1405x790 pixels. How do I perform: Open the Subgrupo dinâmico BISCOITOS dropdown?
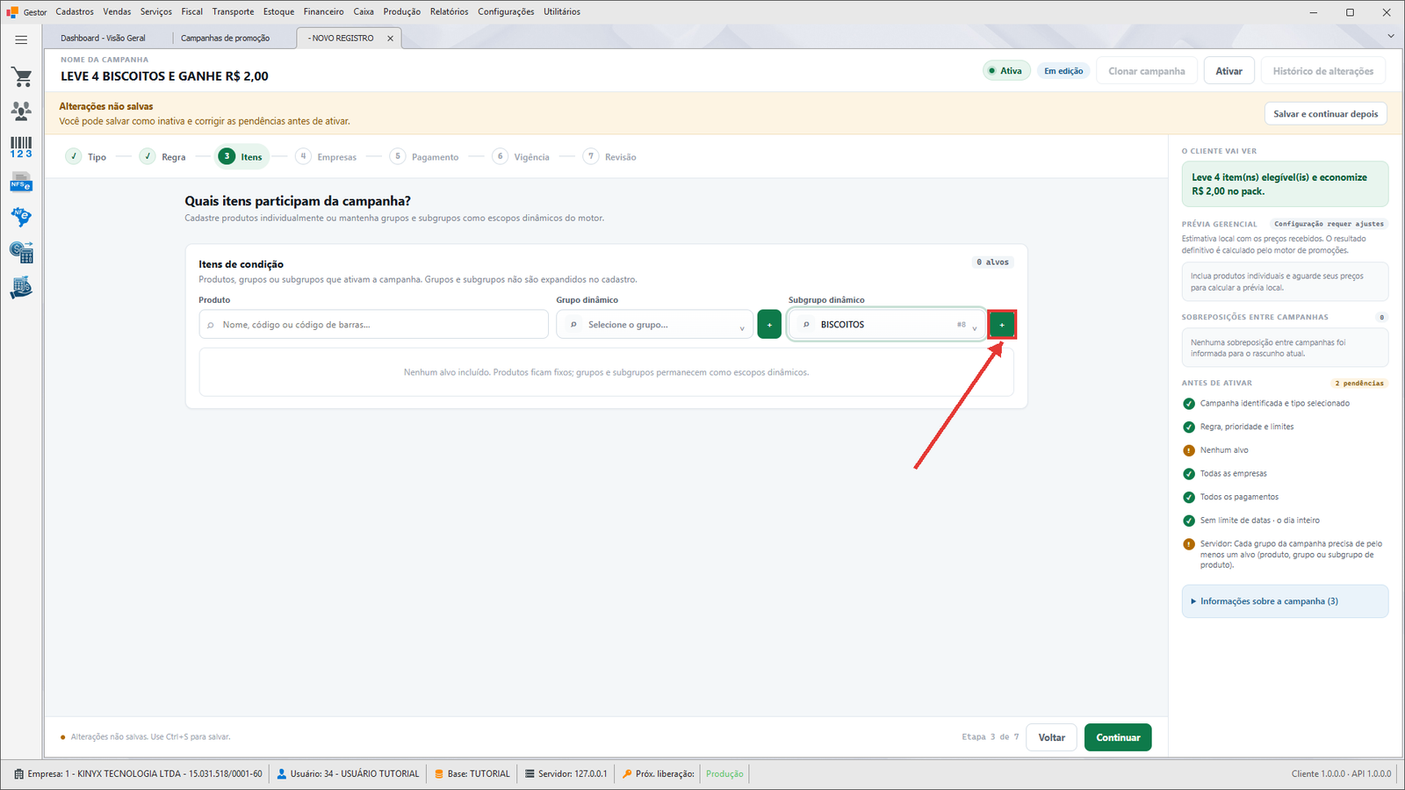tap(885, 325)
